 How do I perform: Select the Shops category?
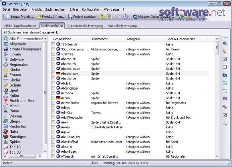coord(12,121)
